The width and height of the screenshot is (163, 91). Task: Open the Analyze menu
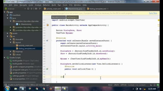coord(38,5)
